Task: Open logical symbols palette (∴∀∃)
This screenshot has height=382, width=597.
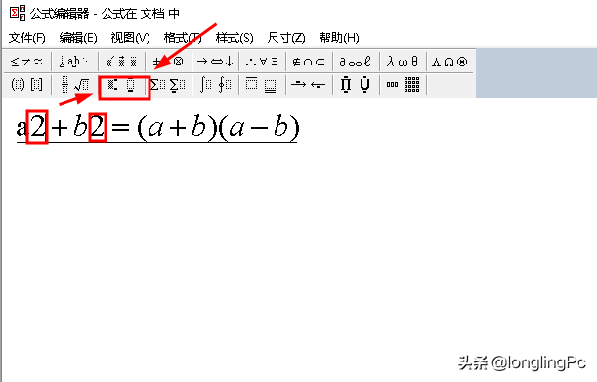Action: tap(262, 62)
